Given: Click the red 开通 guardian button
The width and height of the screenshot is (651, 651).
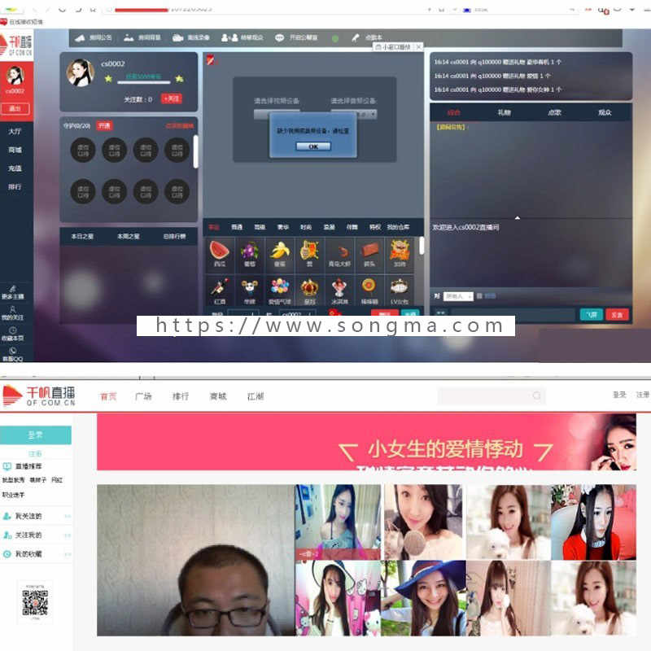Looking at the screenshot, I should click(x=104, y=125).
